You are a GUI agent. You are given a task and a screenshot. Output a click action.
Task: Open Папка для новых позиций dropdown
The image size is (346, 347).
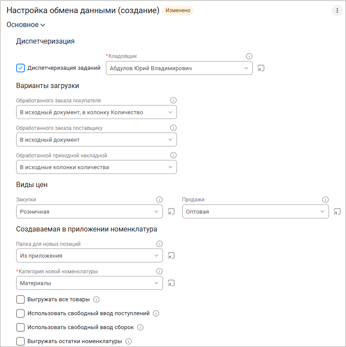pos(89,255)
